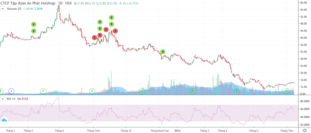Screen dimensions: 311x133
Task: Click the rightmost red S sell marker
Action: click(115, 31)
